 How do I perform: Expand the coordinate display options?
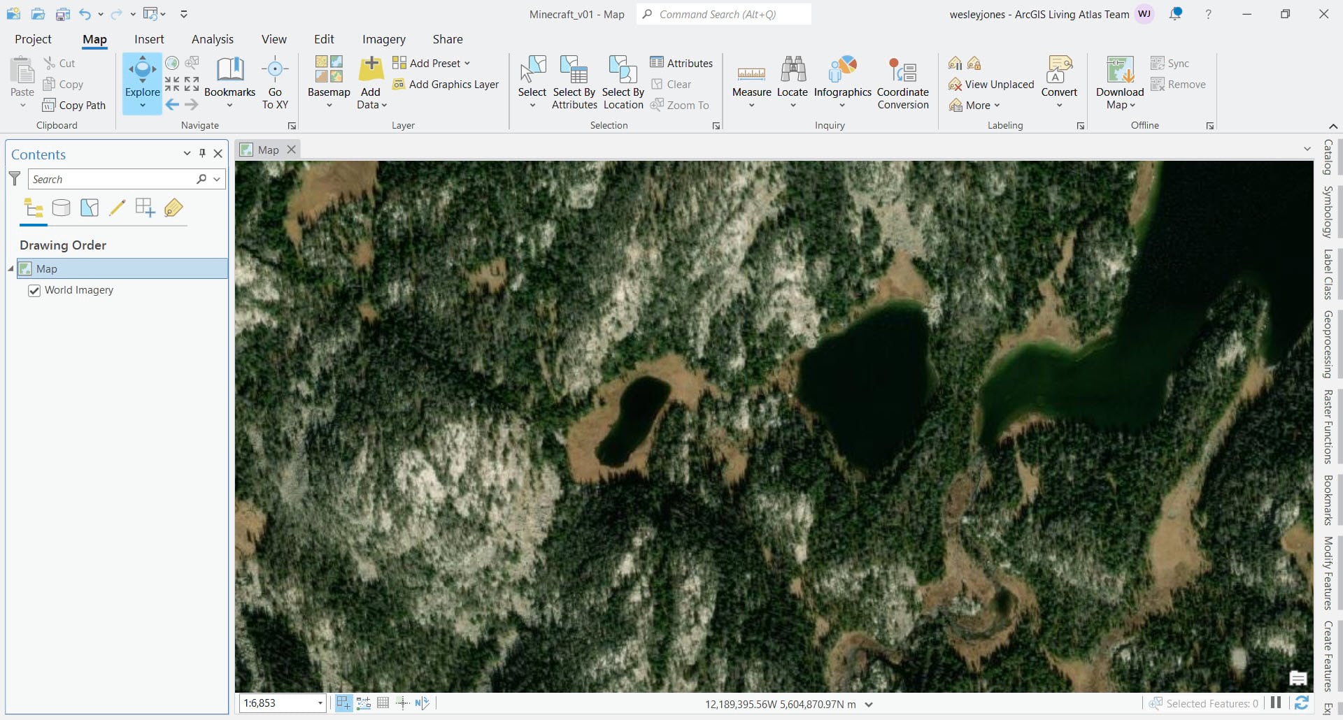pyautogui.click(x=869, y=705)
